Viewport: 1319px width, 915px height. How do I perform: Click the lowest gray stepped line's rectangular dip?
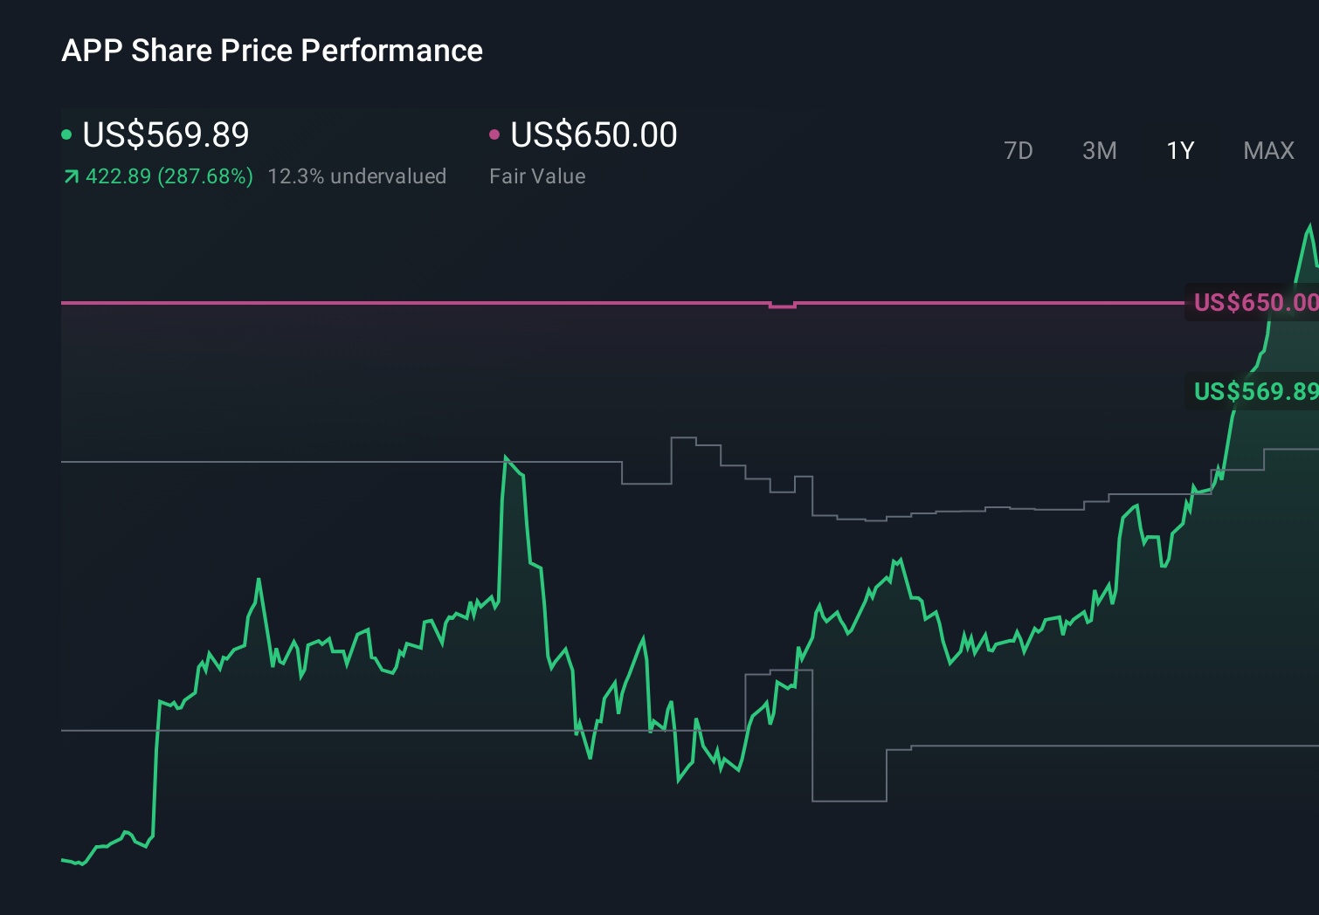[849, 799]
